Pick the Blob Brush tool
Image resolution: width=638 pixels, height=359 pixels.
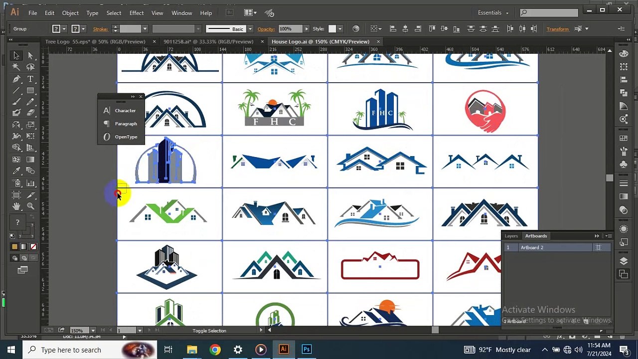coord(16,113)
